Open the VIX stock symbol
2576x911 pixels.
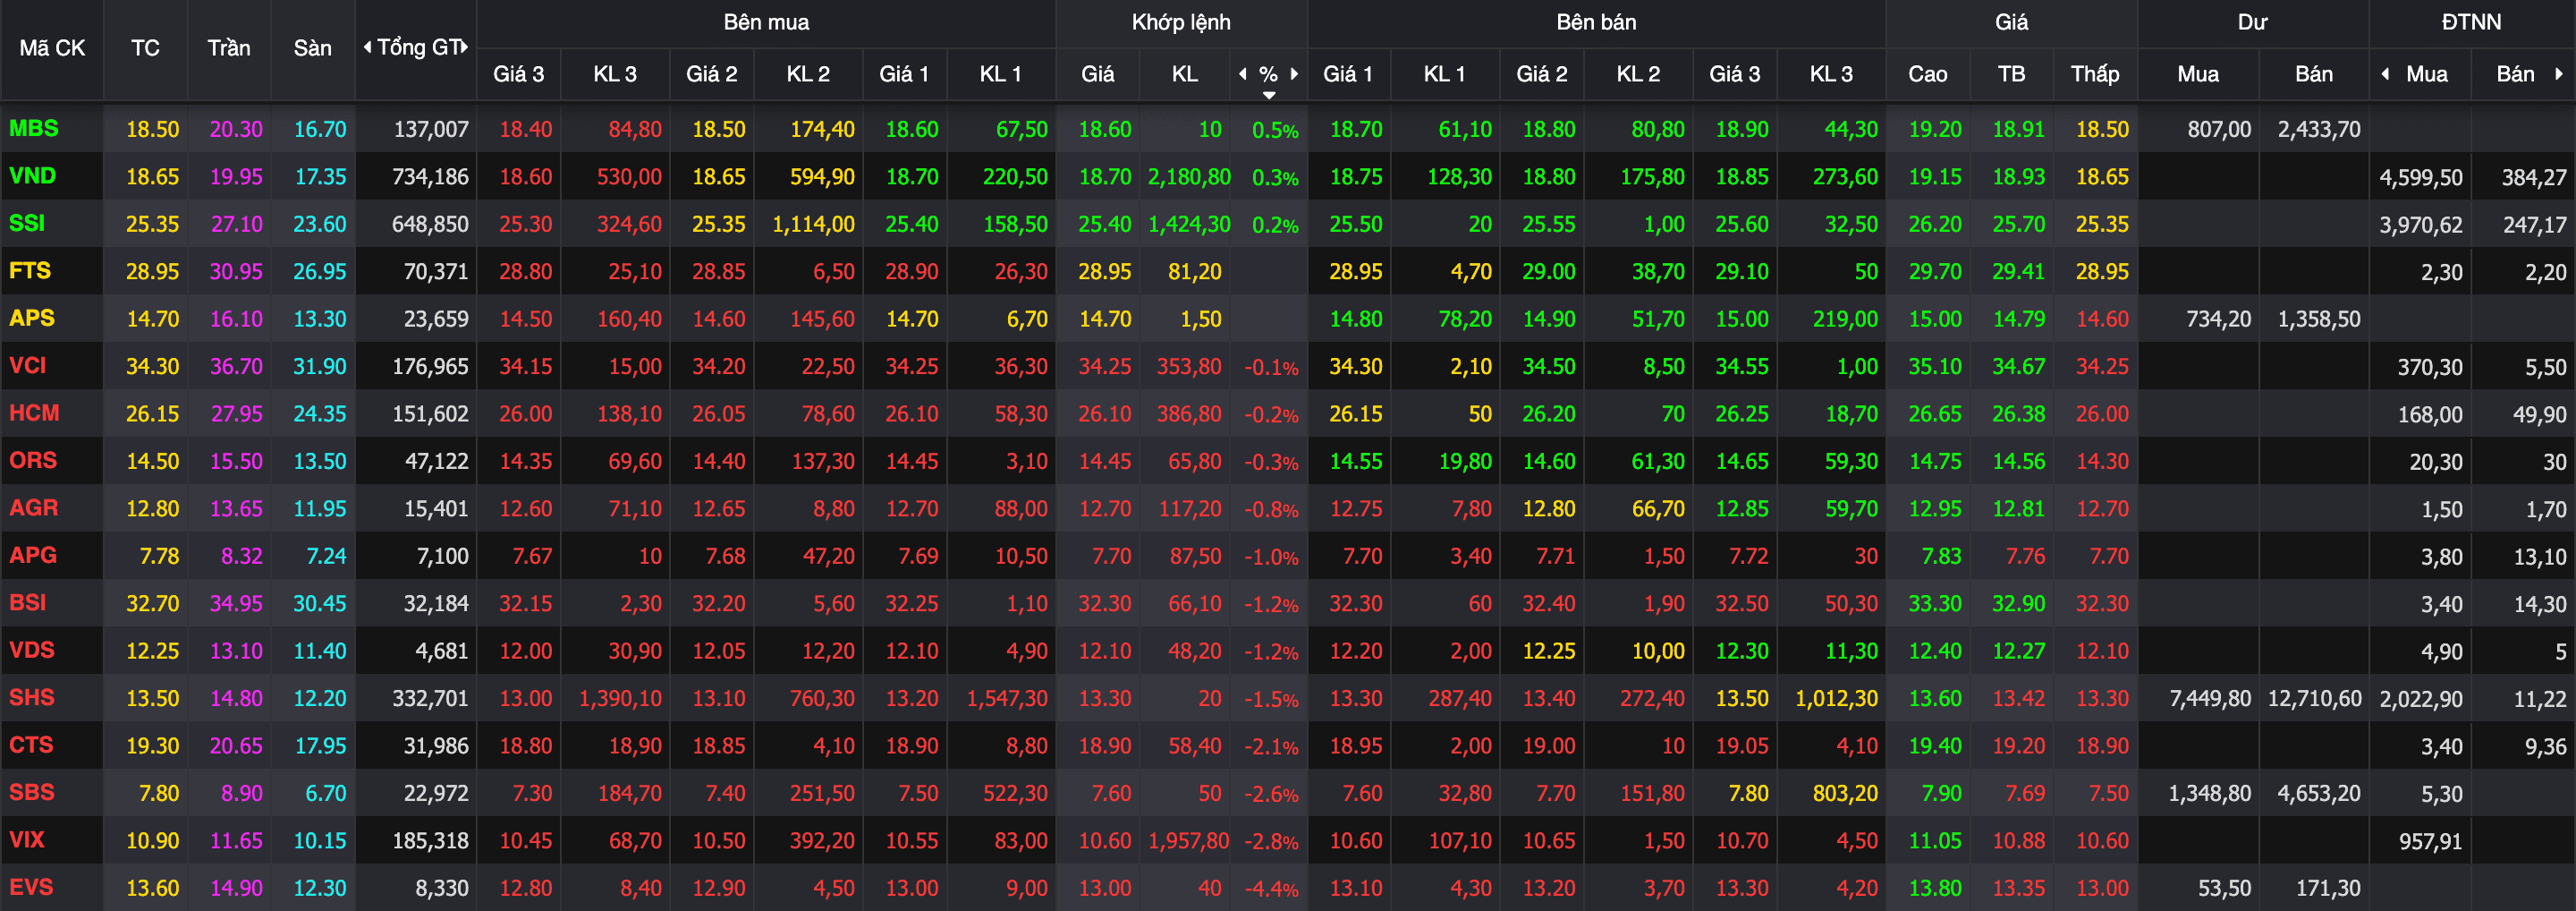(x=27, y=839)
